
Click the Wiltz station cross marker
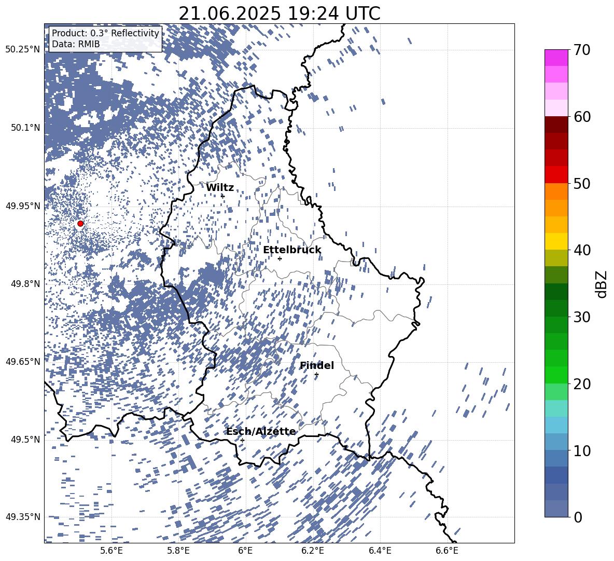[x=223, y=196]
